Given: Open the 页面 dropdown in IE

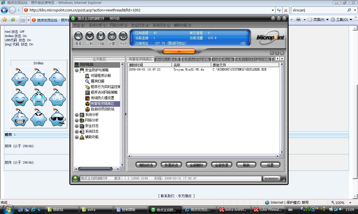Looking at the screenshot, I should 318,20.
